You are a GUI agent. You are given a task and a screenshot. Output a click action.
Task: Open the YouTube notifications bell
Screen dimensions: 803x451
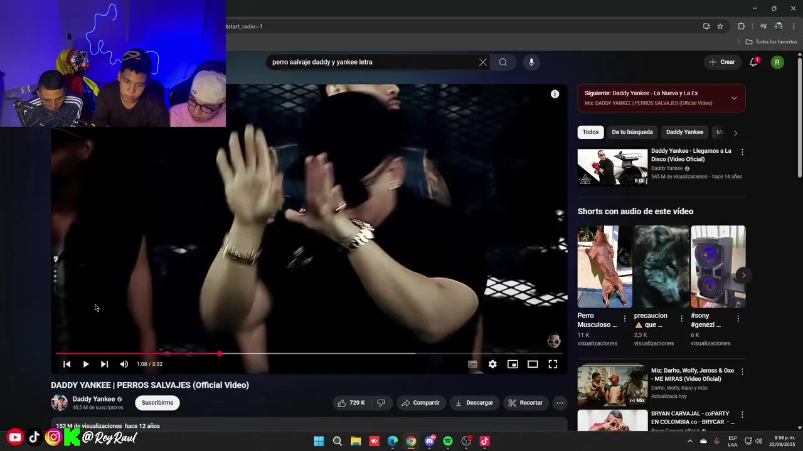point(753,62)
